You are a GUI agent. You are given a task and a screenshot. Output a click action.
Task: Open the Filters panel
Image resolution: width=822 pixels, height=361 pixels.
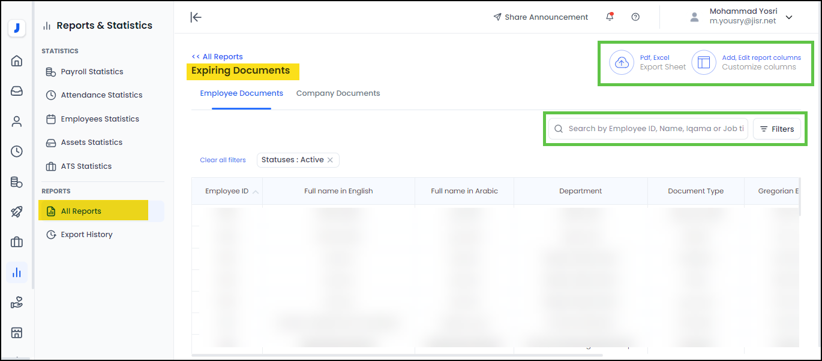[776, 129]
